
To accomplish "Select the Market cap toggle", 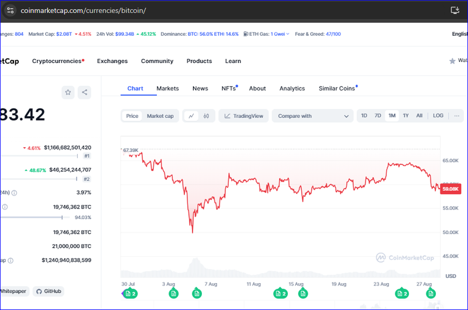I will pyautogui.click(x=160, y=116).
